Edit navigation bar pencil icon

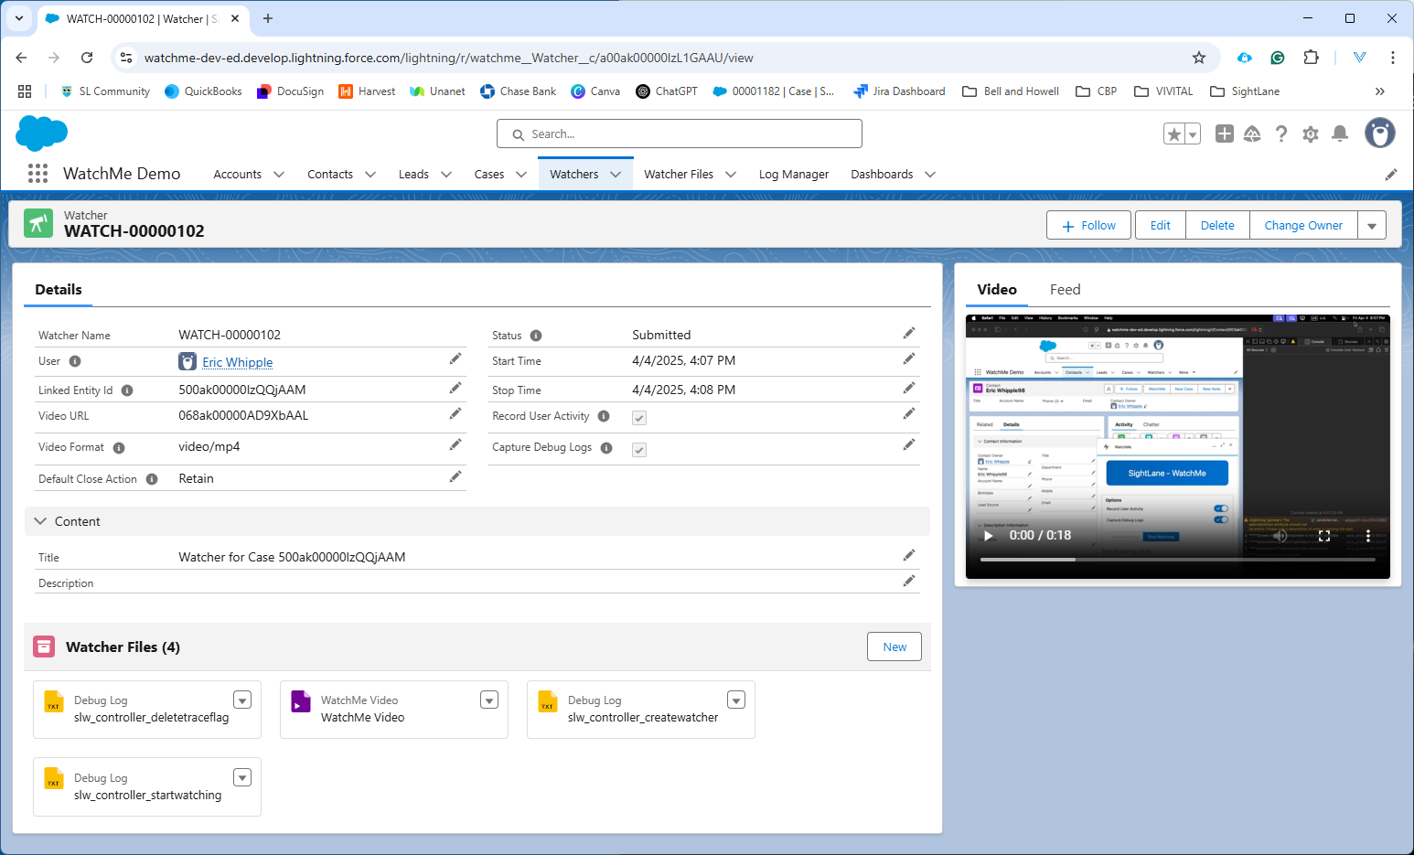[1390, 175]
